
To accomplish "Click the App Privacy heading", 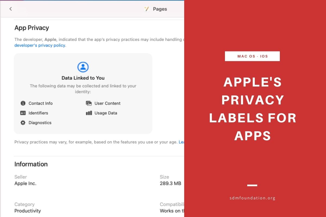I will [32, 28].
